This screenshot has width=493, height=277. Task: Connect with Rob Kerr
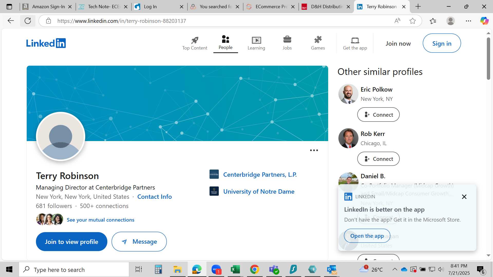pyautogui.click(x=378, y=159)
